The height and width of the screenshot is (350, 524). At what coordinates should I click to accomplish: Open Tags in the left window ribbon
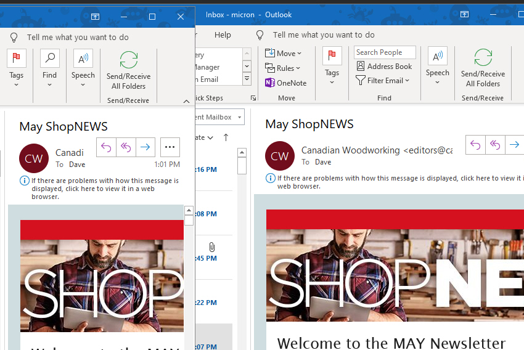point(16,68)
